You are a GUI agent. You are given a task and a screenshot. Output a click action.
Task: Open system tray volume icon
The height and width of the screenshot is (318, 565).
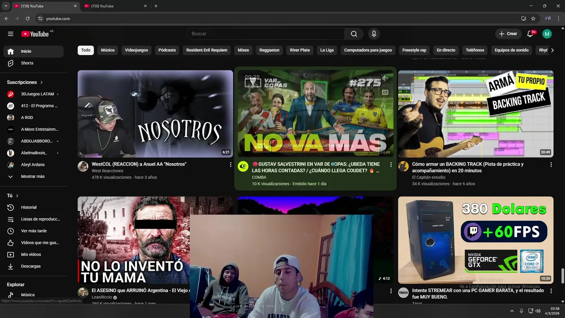point(538,311)
